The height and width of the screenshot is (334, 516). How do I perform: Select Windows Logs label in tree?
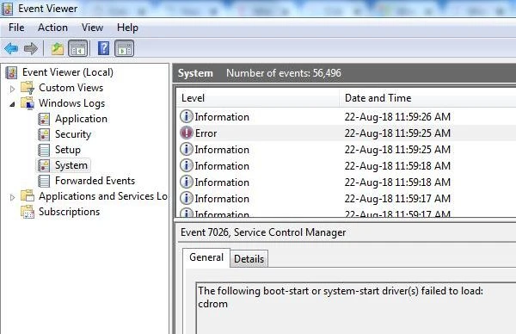(71, 103)
